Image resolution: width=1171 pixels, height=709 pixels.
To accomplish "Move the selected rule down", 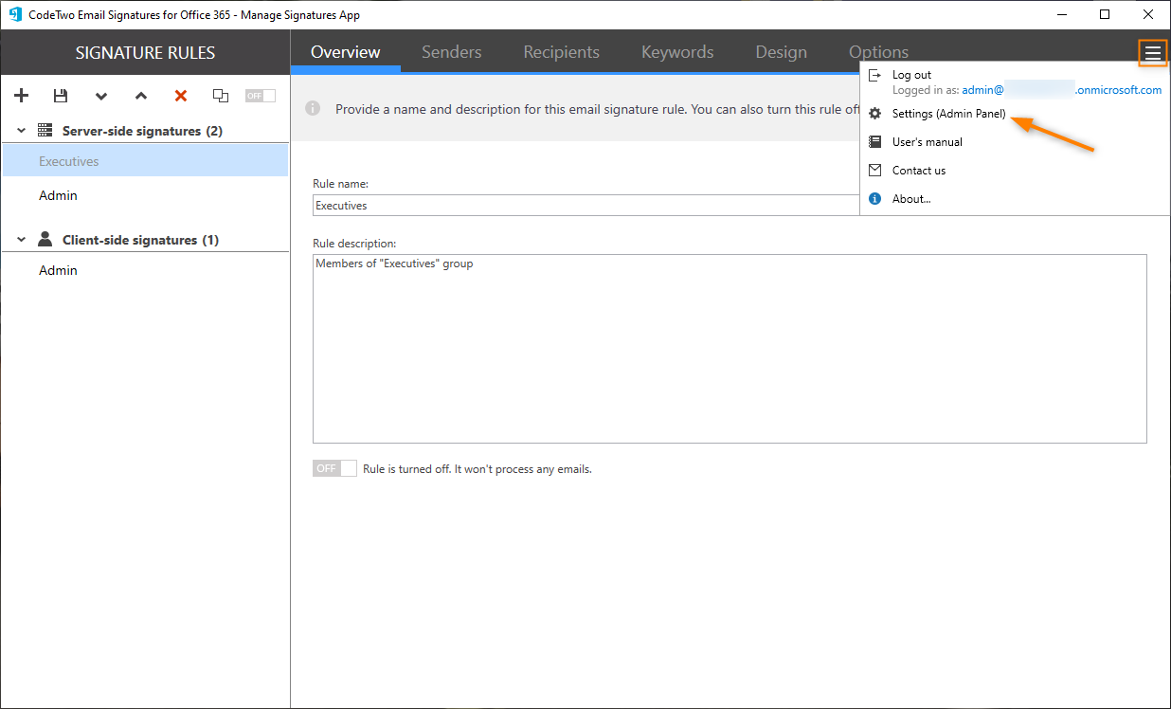I will point(100,96).
